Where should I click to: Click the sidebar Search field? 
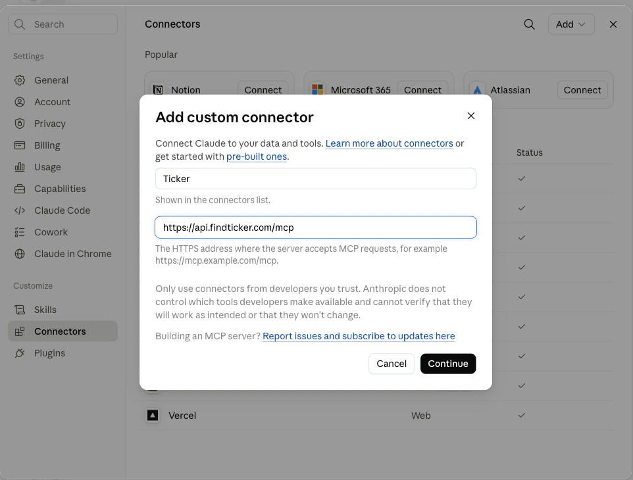tap(63, 24)
